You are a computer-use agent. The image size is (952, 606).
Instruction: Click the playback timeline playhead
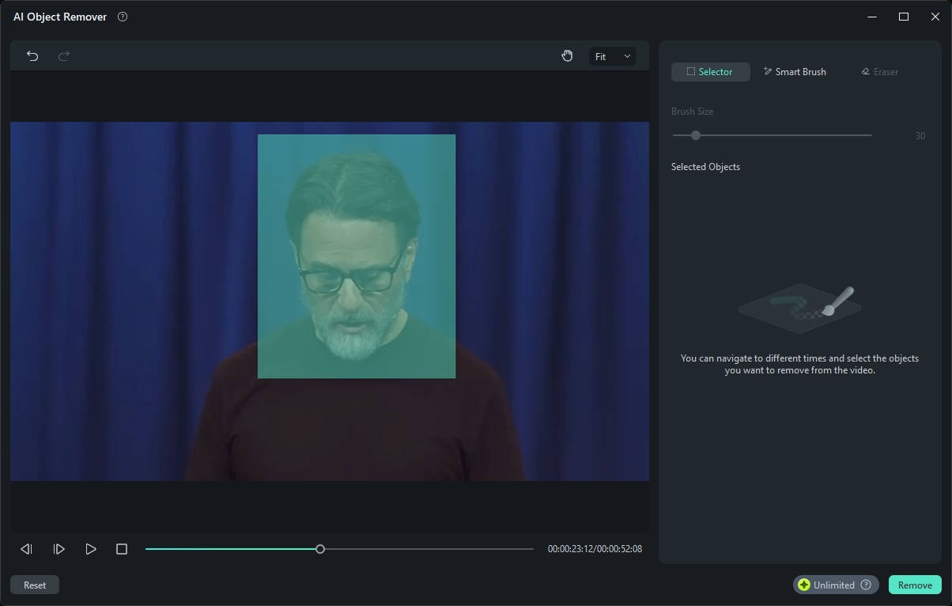[320, 549]
